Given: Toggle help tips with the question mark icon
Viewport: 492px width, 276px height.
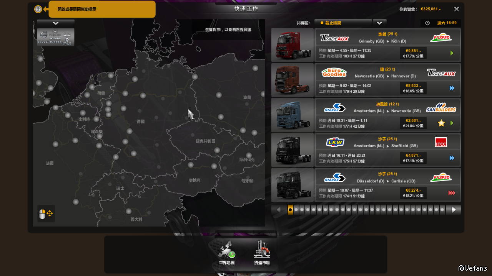Looking at the screenshot, I should [38, 9].
